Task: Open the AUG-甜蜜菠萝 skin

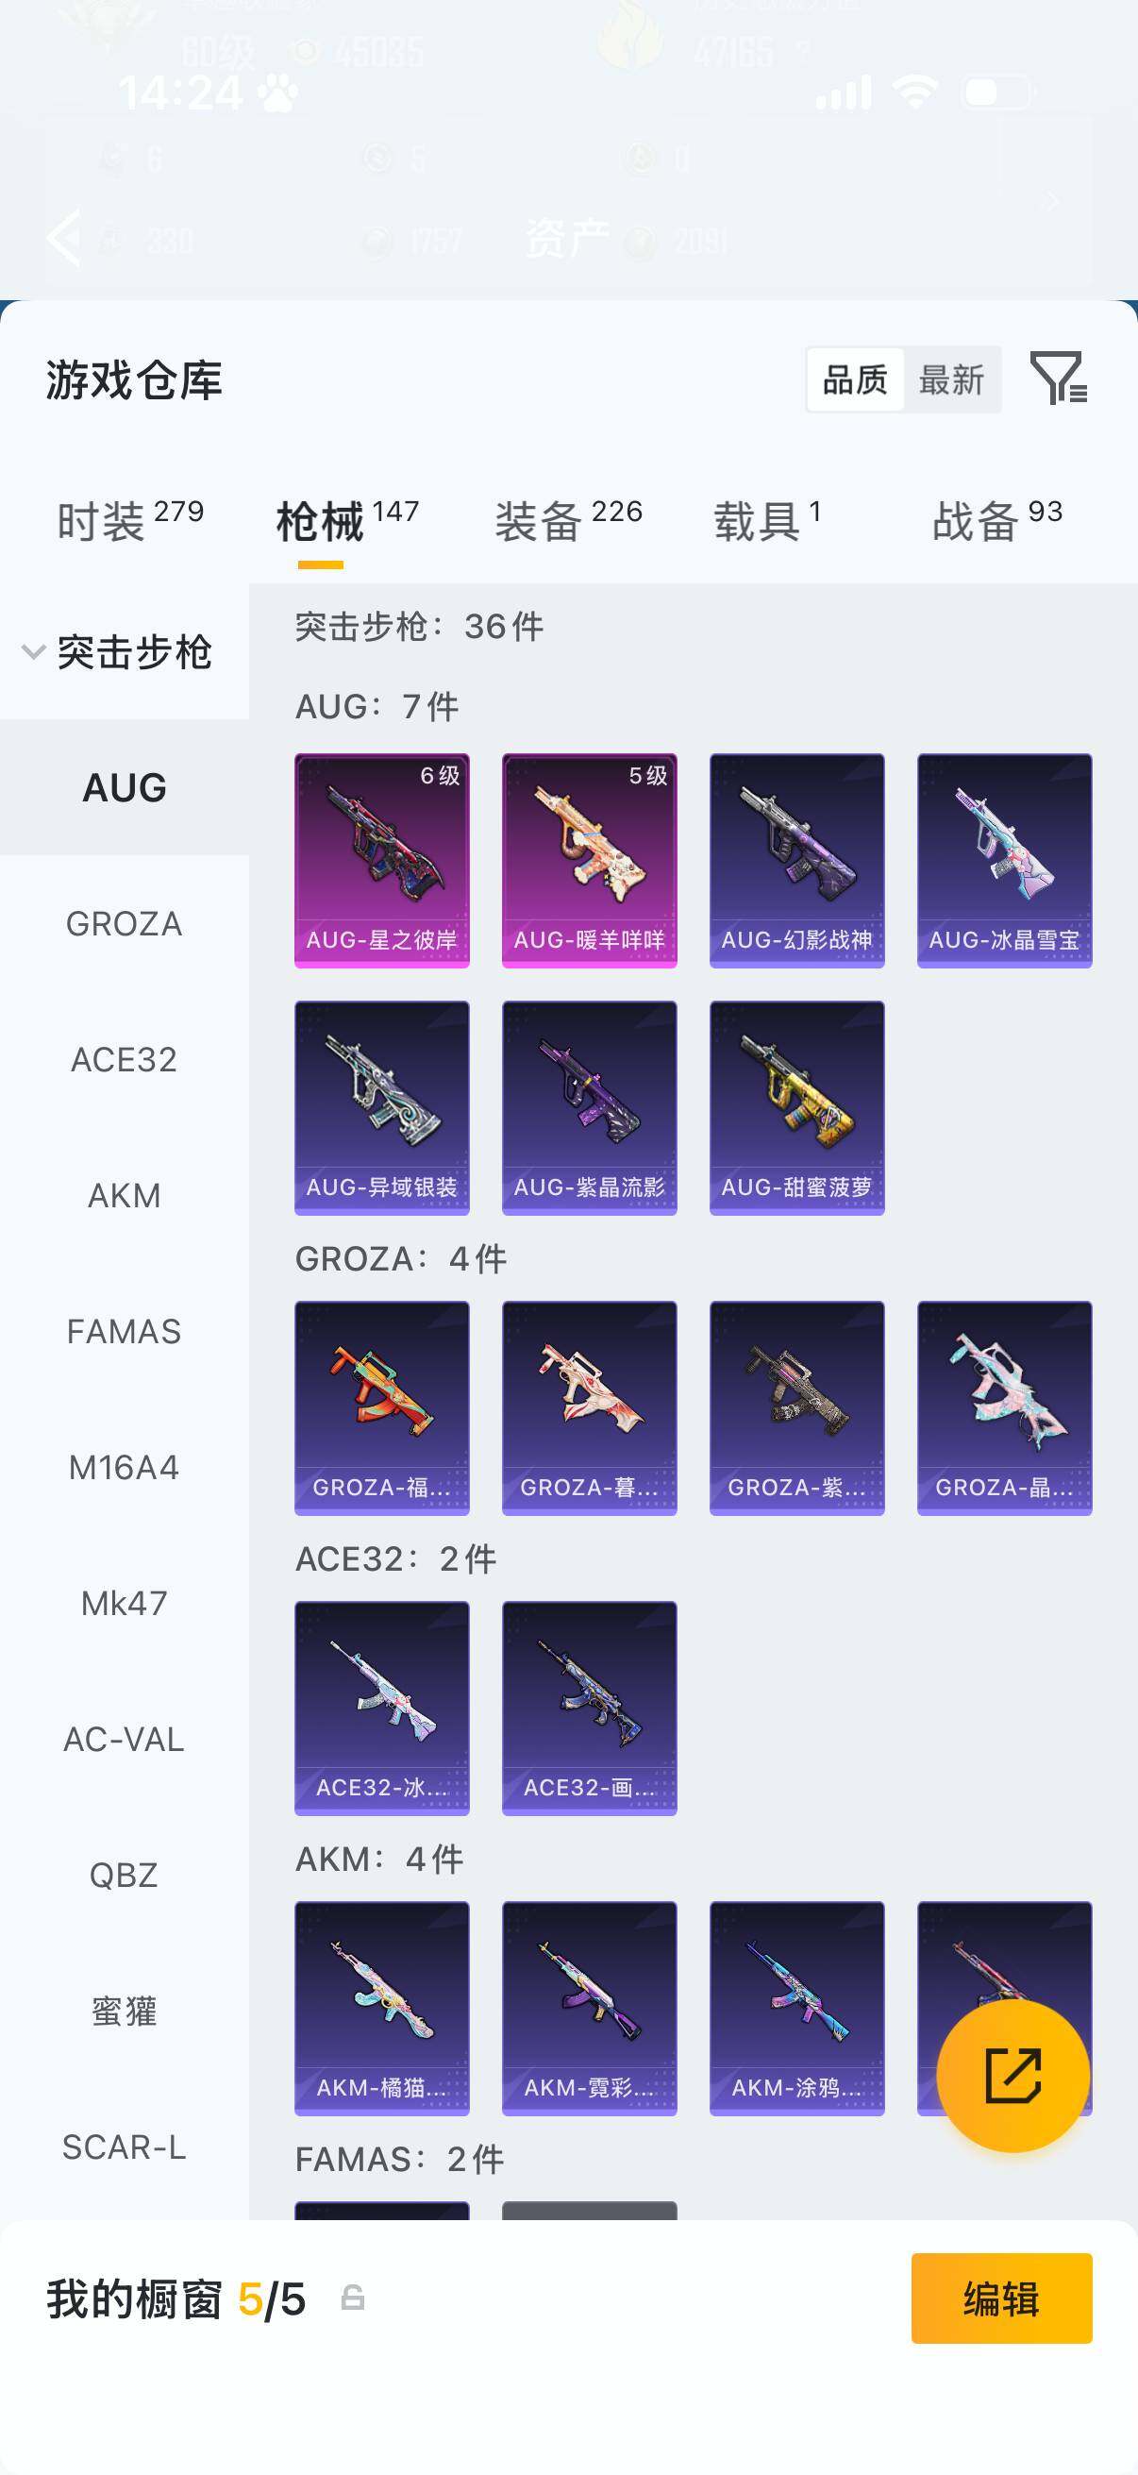Action: point(796,1108)
